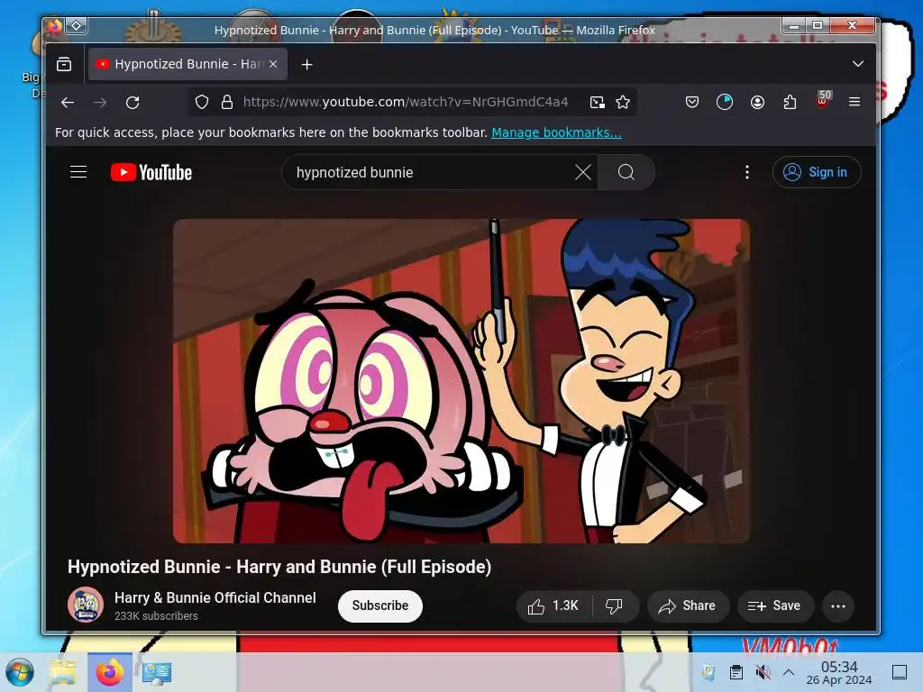Open the circular blue extension icon
This screenshot has width=923, height=692.
pos(725,103)
